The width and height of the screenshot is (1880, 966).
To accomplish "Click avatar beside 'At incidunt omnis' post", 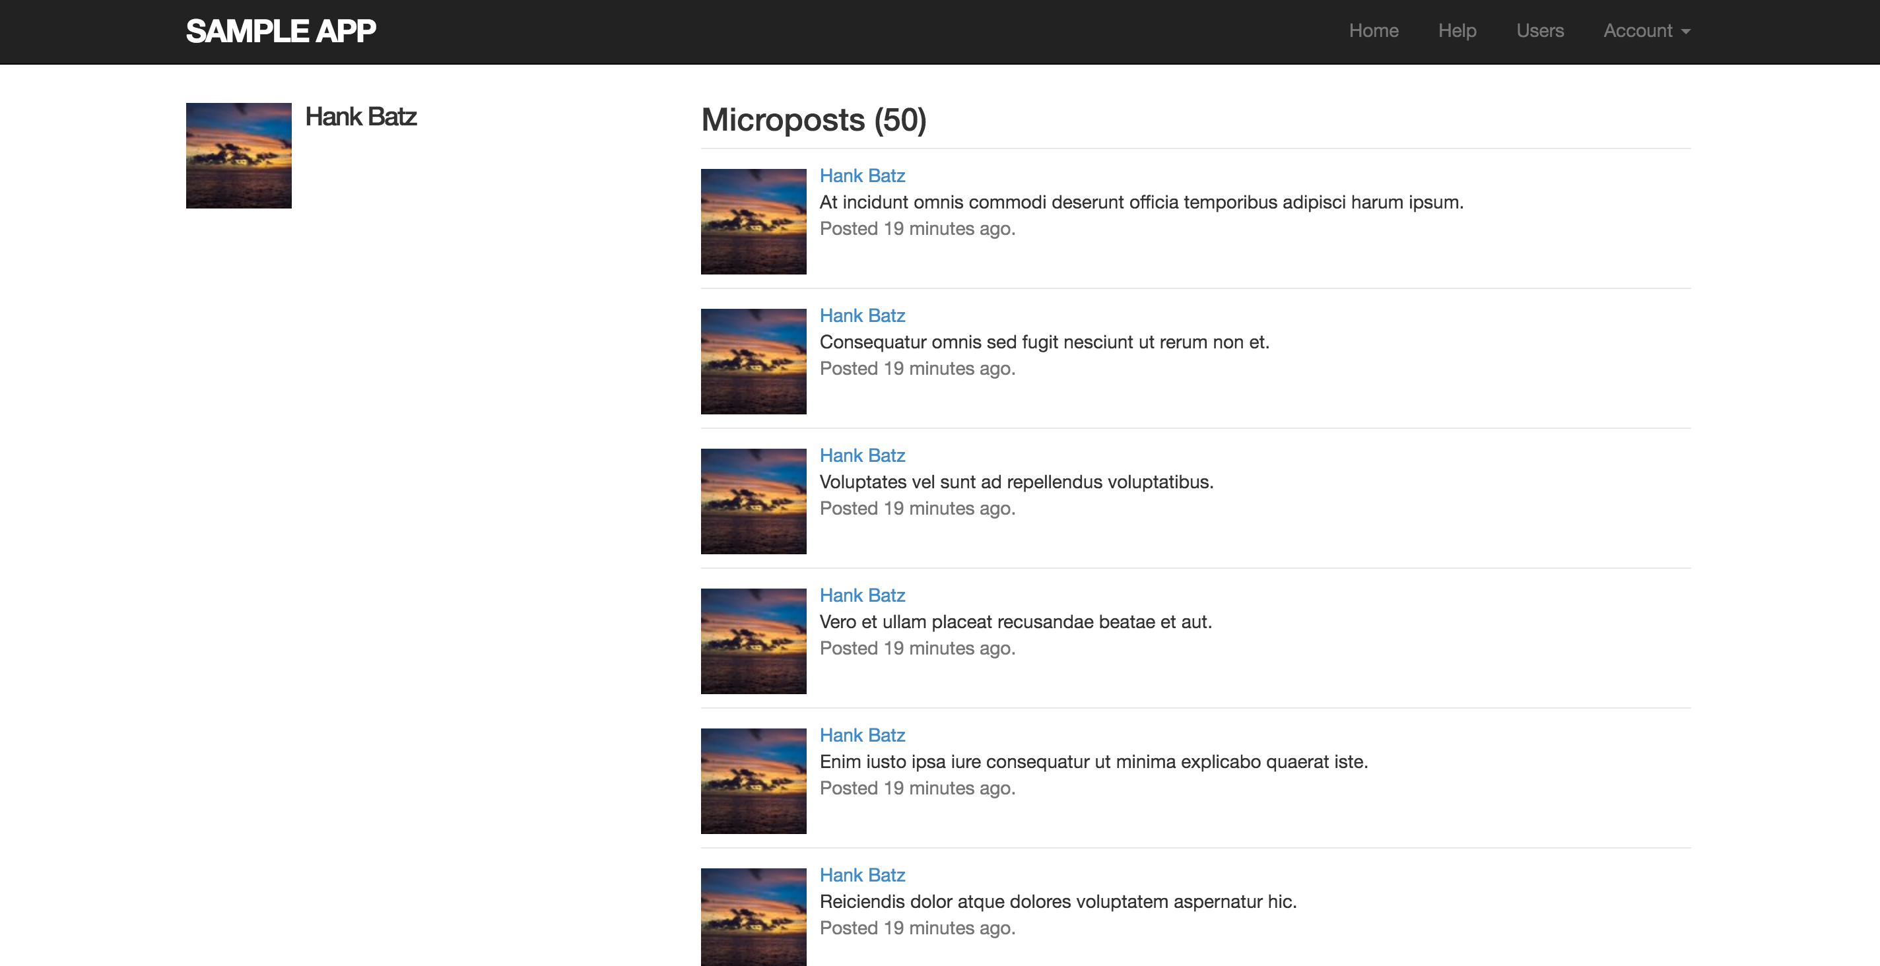I will [x=753, y=222].
